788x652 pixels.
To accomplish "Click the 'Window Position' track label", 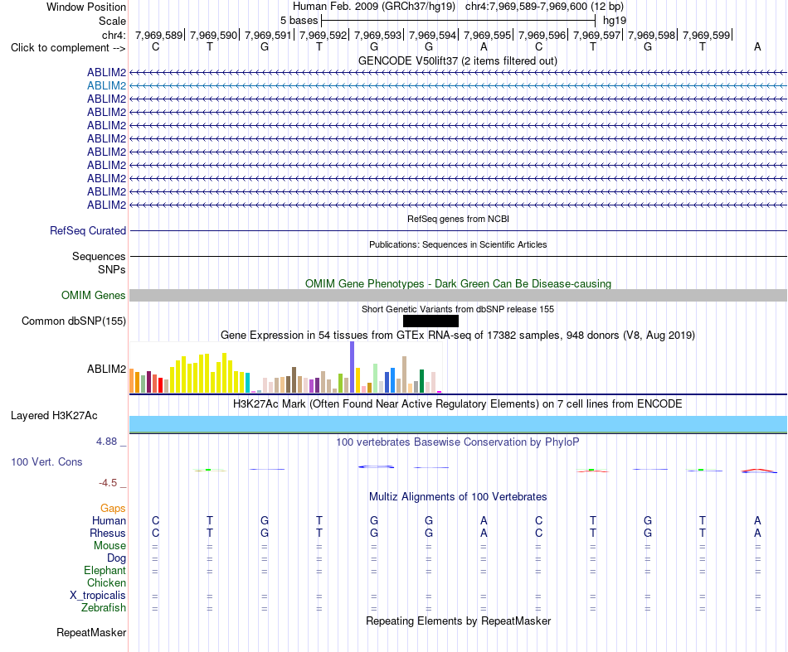I will (86, 7).
